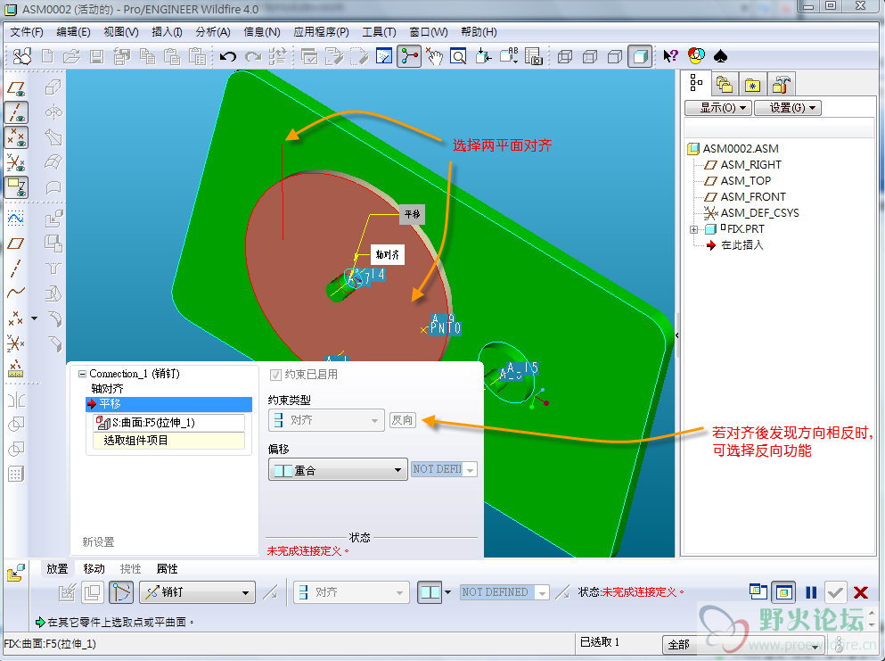
Task: Open the 工具(T) menu
Action: tap(379, 32)
